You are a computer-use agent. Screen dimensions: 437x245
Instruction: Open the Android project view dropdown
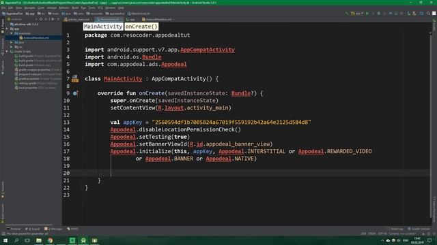(x=23, y=19)
